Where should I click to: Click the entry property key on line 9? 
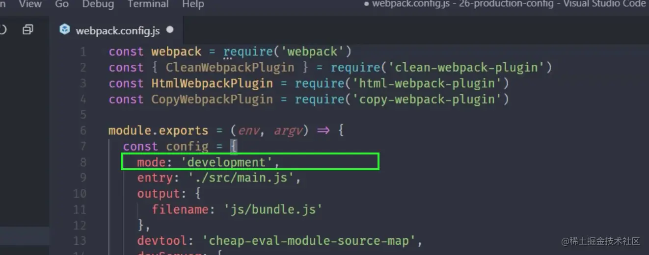point(155,178)
